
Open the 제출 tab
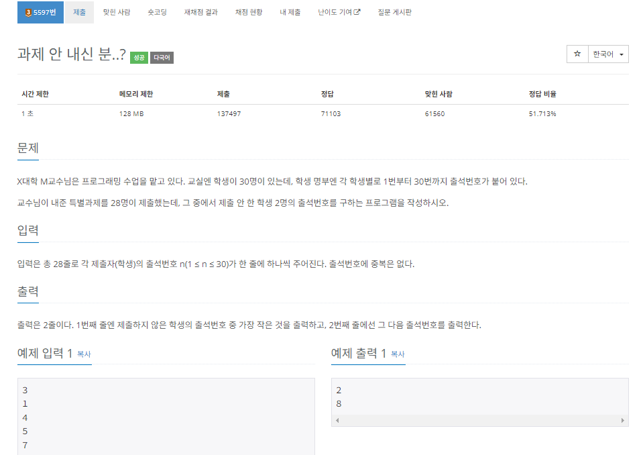[x=79, y=12]
